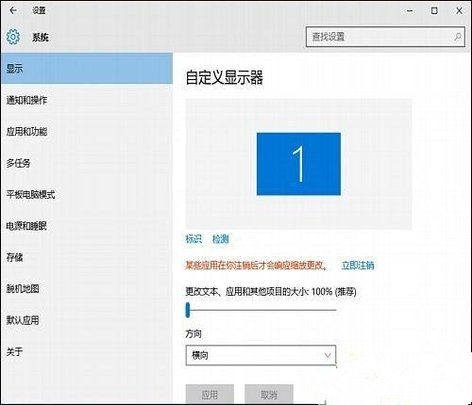Select display monitor 1 tile

(298, 164)
